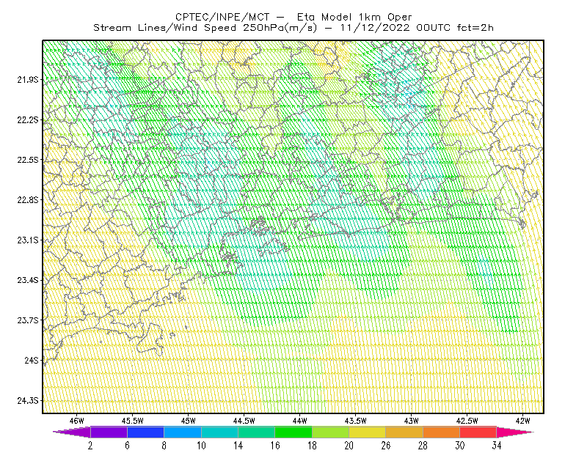Click the red swatch between 30 and 34
This screenshot has height=453, width=587.
478,432
